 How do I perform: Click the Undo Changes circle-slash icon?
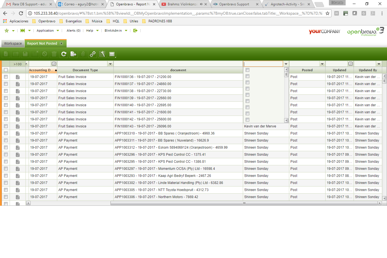(44, 54)
